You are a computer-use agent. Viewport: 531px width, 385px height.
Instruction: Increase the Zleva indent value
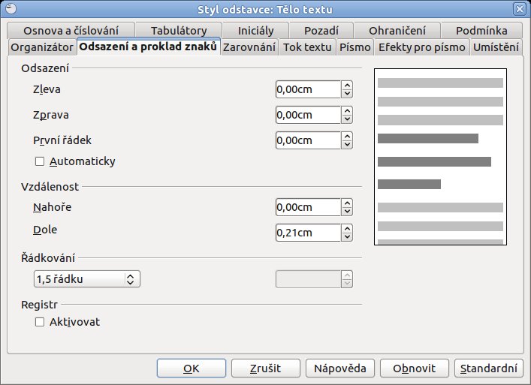pyautogui.click(x=347, y=86)
